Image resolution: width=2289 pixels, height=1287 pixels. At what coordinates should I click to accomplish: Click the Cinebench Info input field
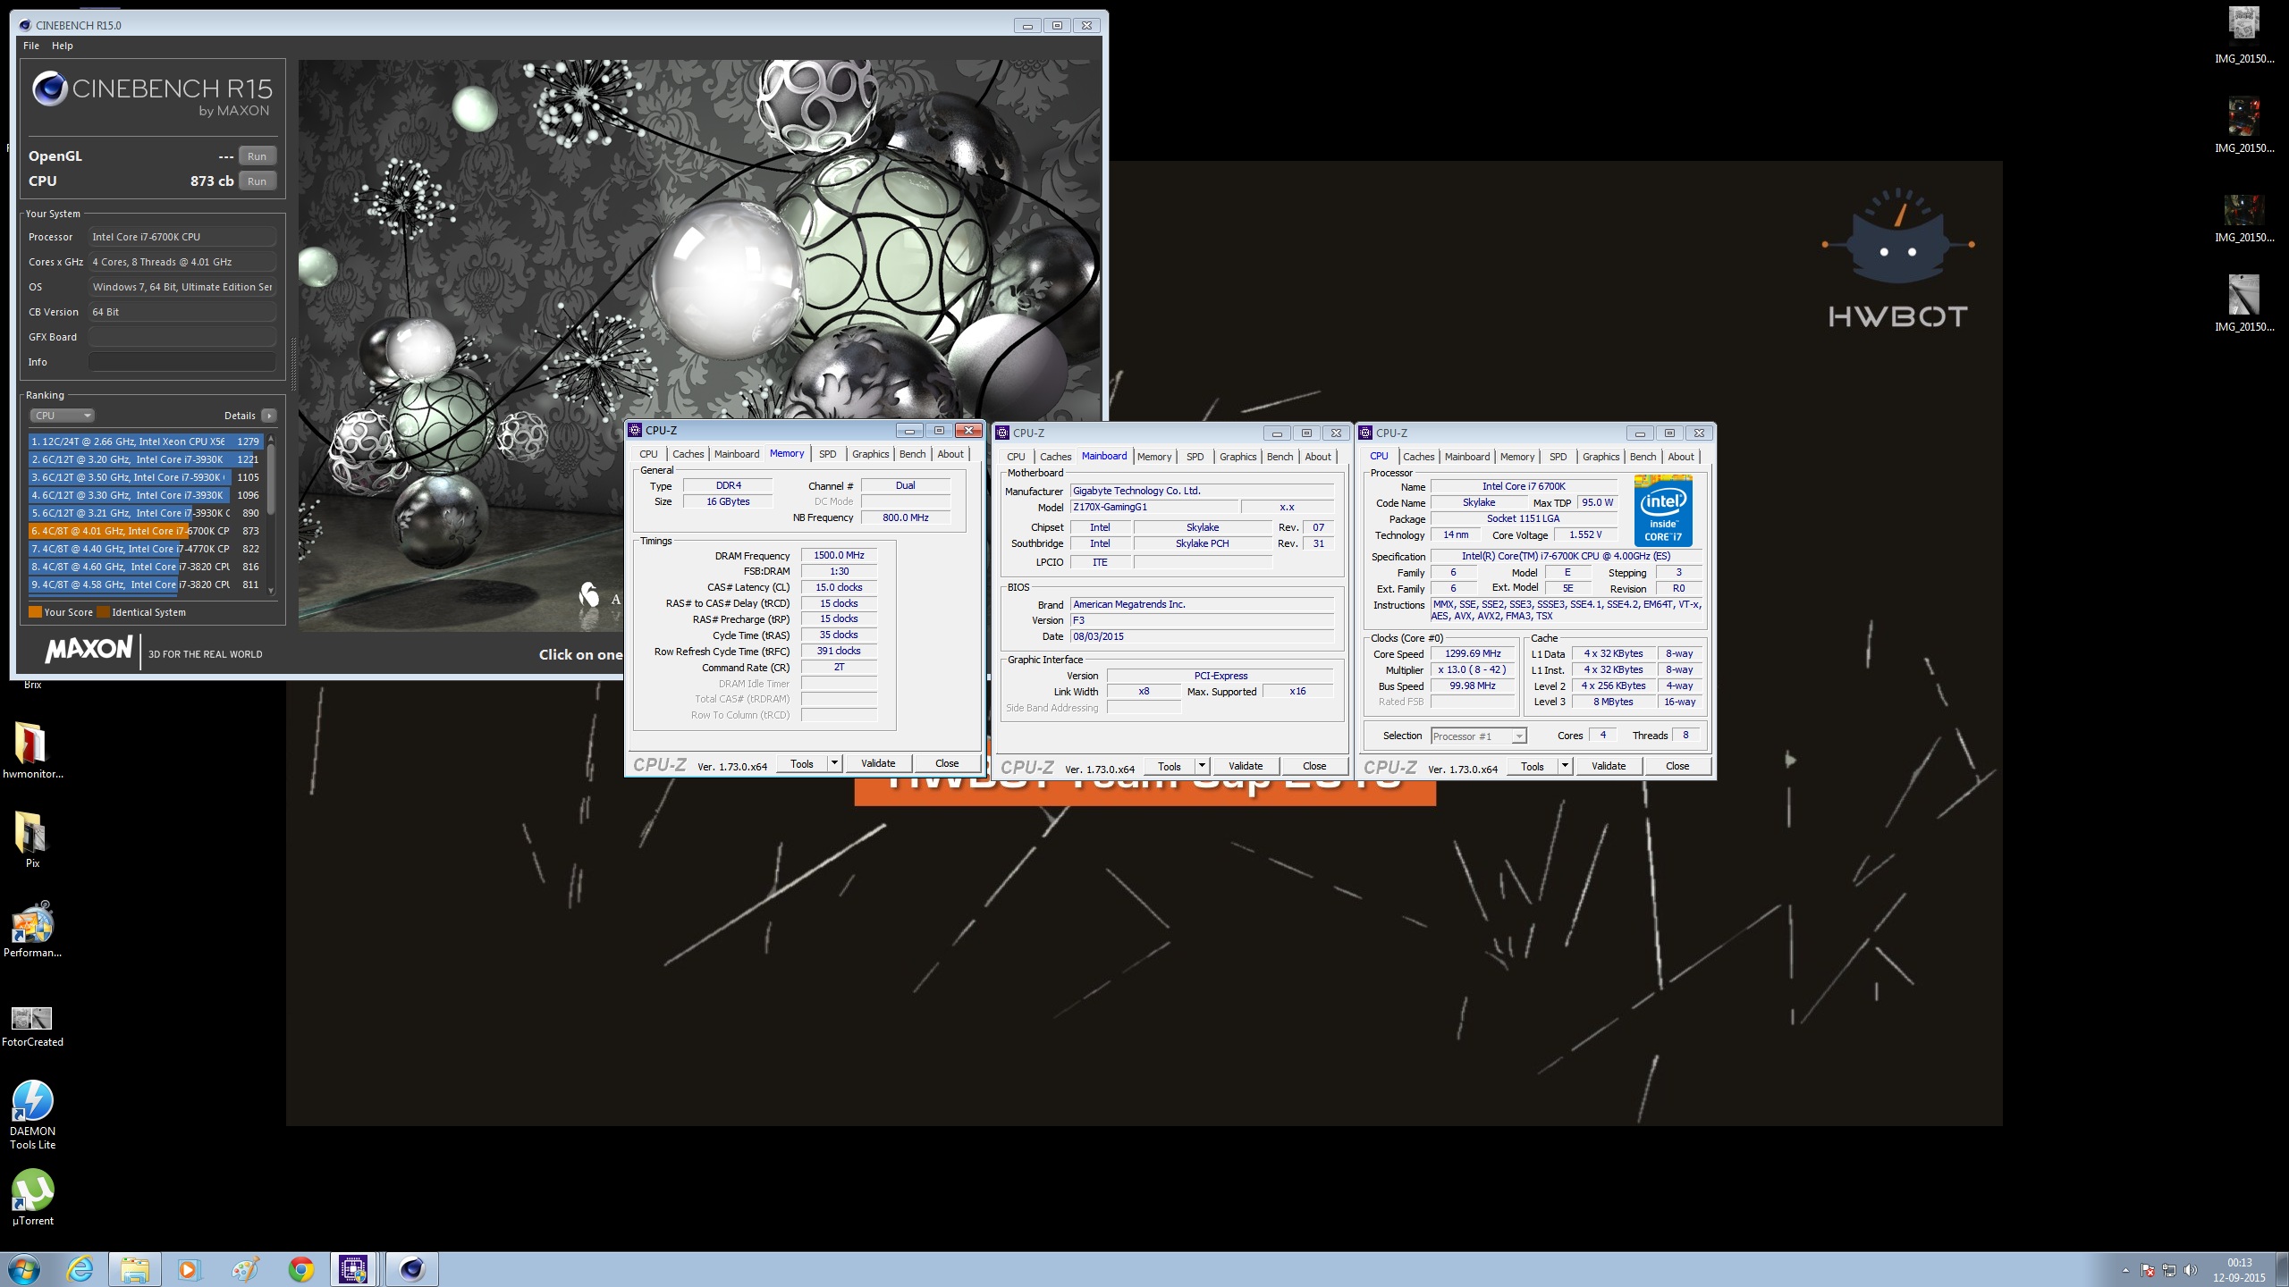pyautogui.click(x=182, y=362)
